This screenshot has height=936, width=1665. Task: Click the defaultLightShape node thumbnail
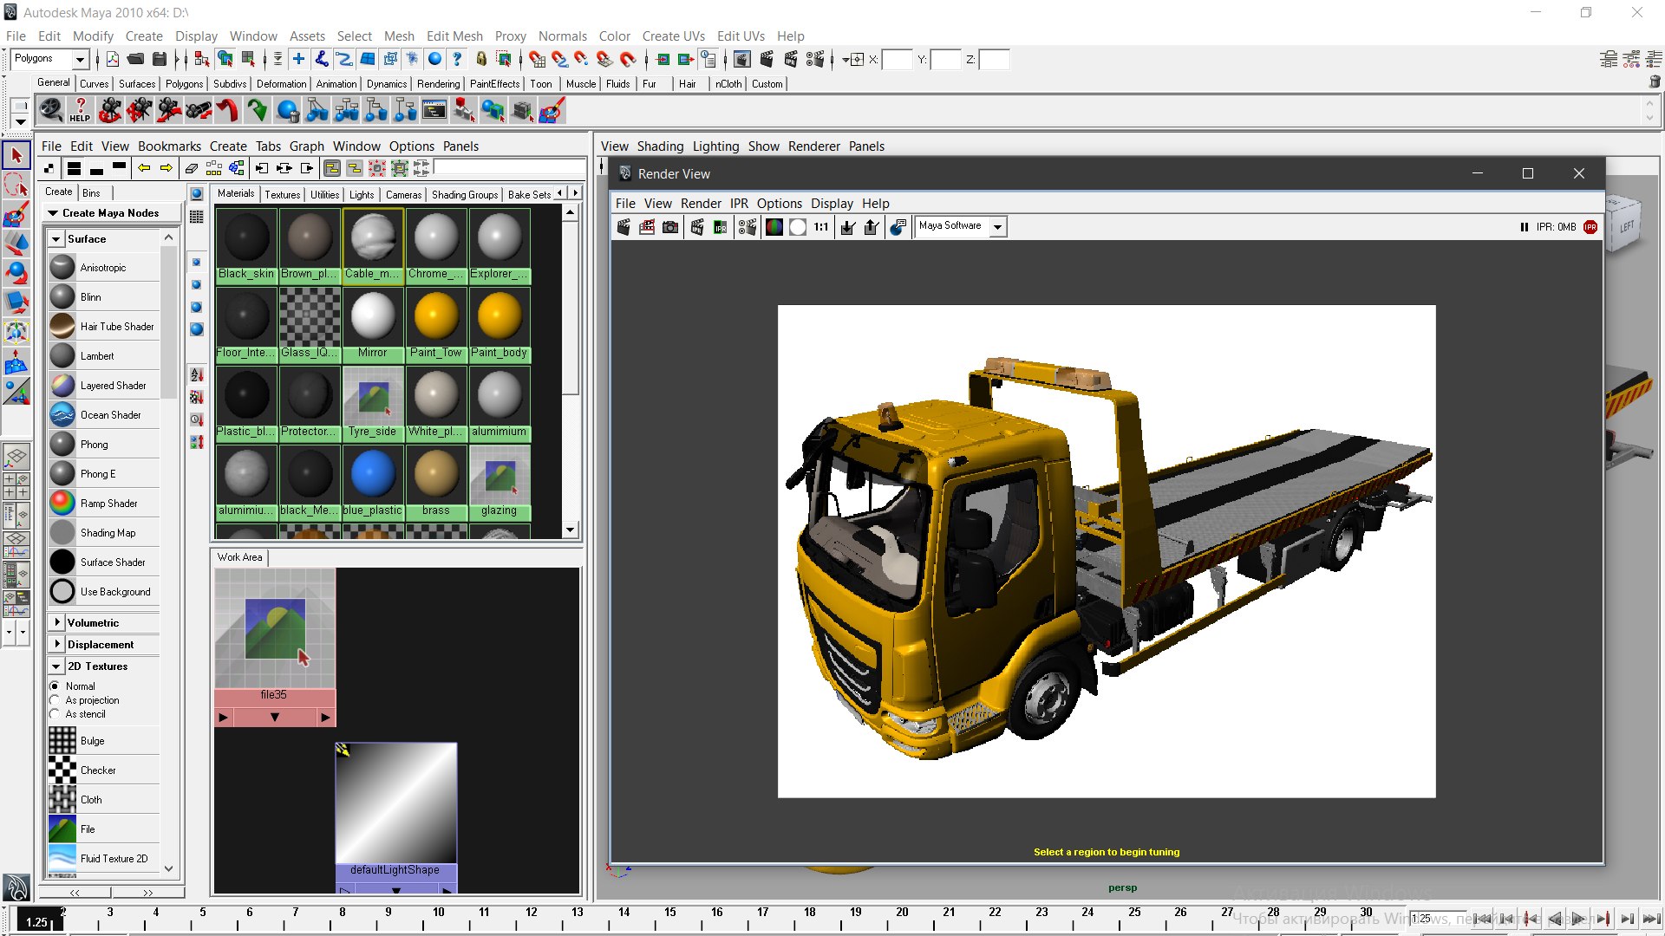tap(396, 803)
